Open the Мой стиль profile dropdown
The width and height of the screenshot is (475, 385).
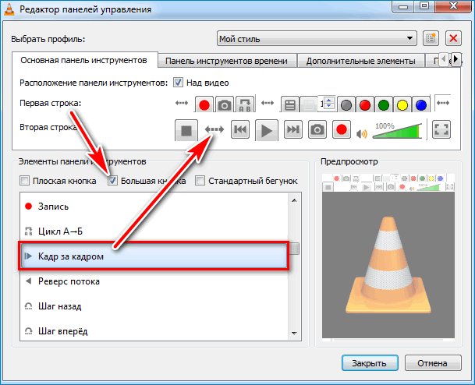point(317,38)
